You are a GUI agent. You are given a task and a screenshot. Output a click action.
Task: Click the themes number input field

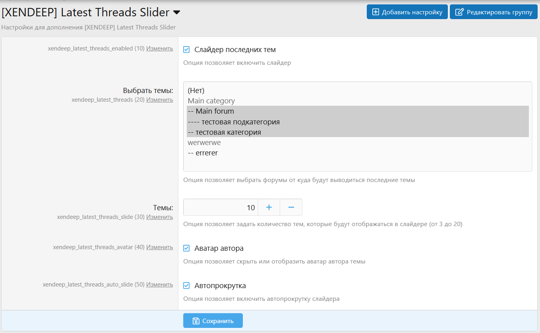(221, 207)
